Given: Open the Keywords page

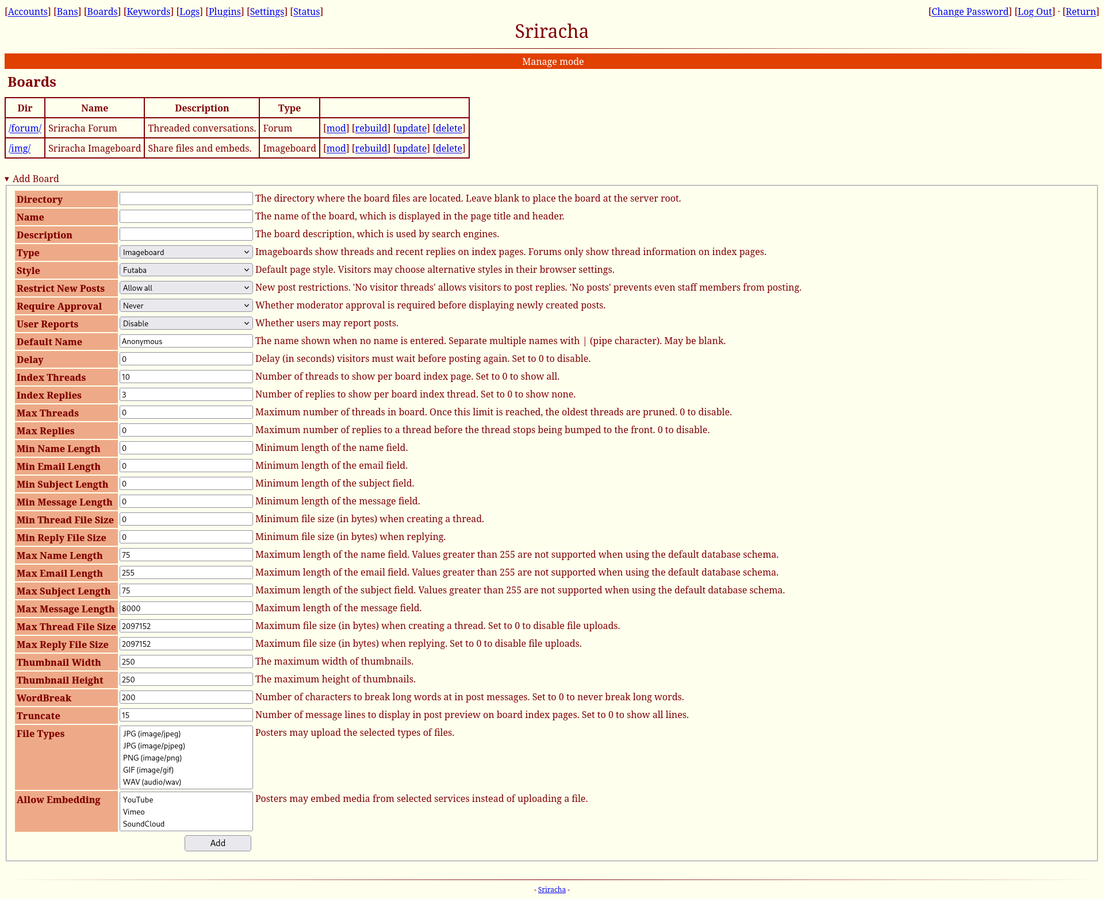Looking at the screenshot, I should coord(148,11).
